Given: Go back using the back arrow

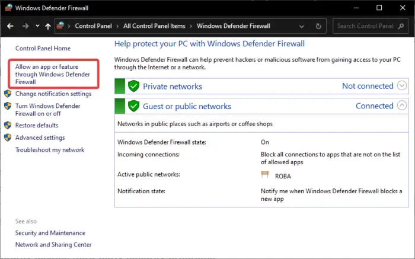Looking at the screenshot, I should (x=10, y=26).
